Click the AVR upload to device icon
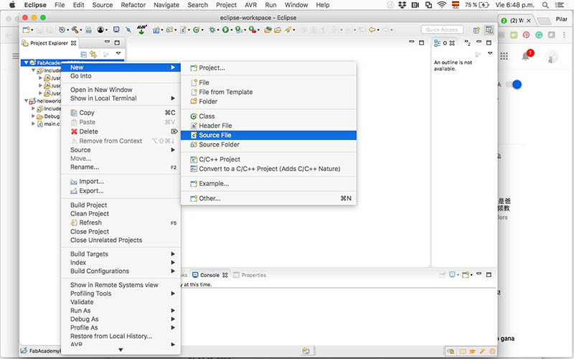Viewport: 574px width, 359px height. click(141, 29)
